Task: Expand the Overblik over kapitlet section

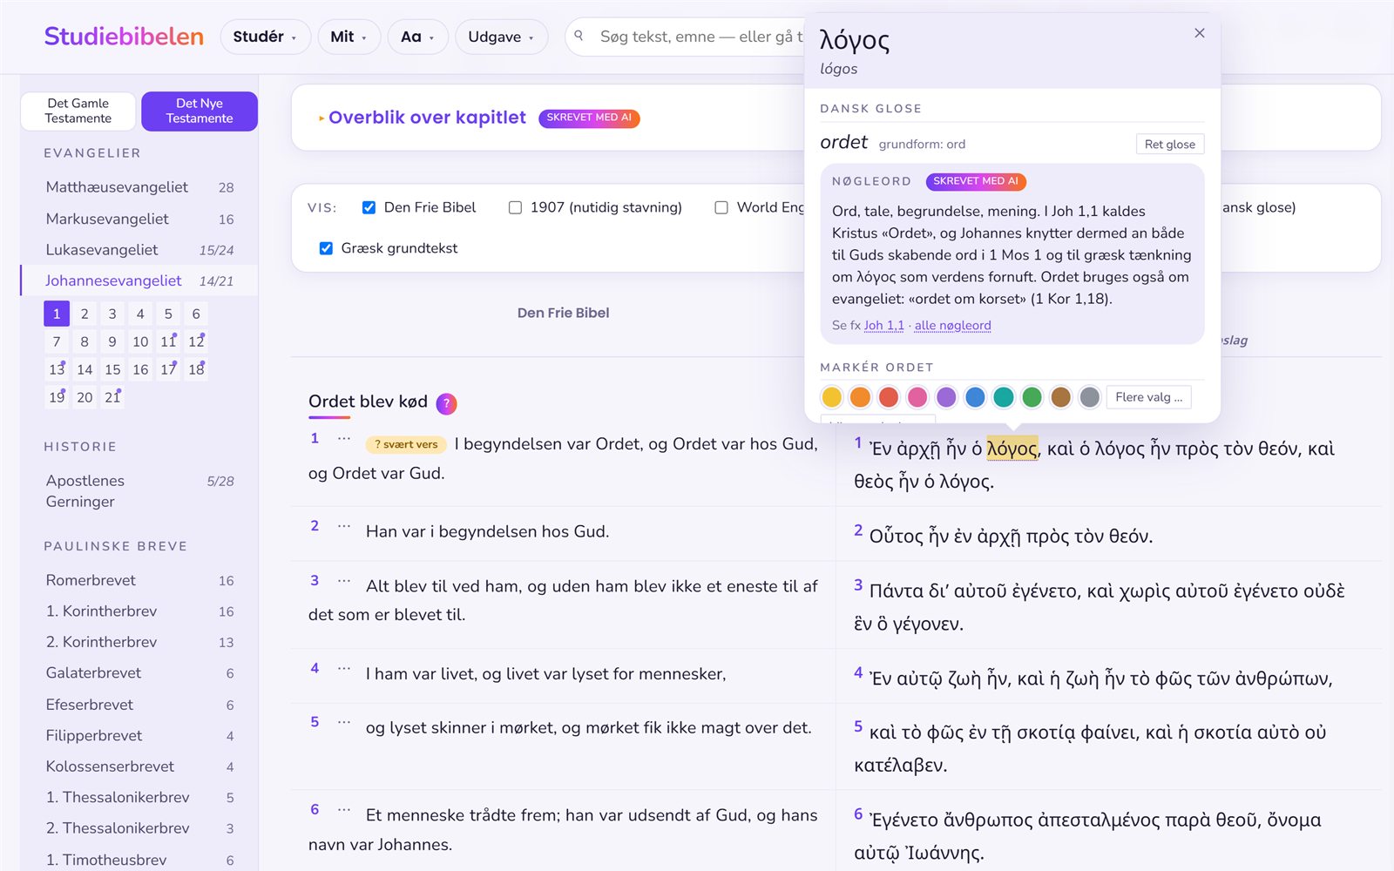Action: click(x=423, y=118)
